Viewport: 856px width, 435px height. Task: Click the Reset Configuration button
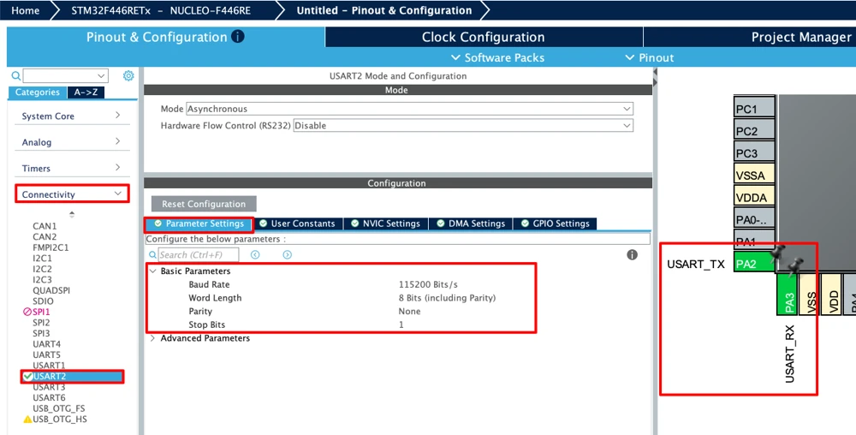pyautogui.click(x=204, y=204)
